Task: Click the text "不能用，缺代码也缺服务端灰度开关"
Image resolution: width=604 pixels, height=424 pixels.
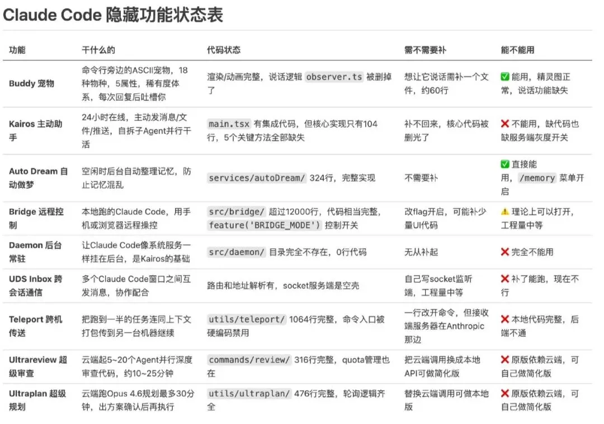Action: (540, 131)
